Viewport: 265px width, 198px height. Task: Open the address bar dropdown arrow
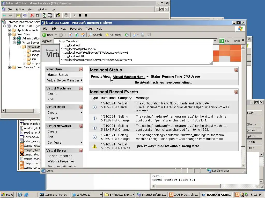[x=215, y=41]
